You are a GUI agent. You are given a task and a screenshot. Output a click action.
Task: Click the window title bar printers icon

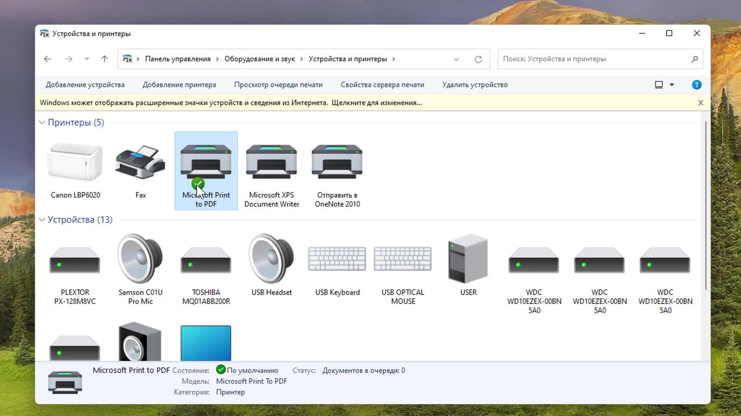44,34
